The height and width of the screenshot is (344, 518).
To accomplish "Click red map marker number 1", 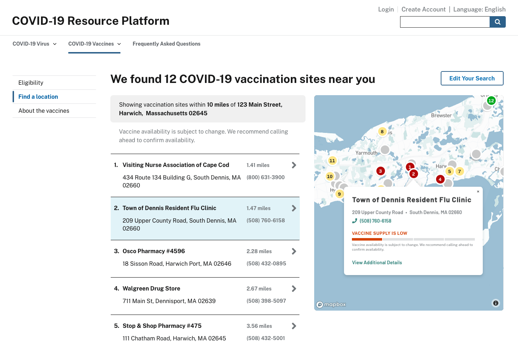I will [x=410, y=167].
